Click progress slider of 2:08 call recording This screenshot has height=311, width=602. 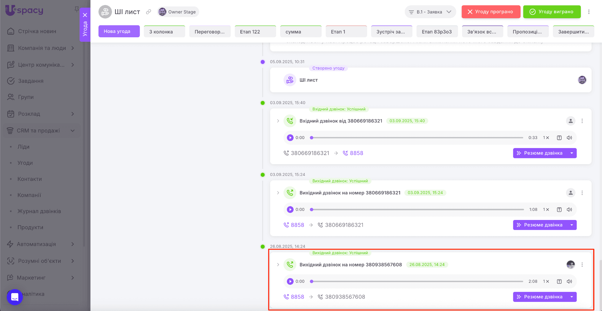[x=417, y=281]
